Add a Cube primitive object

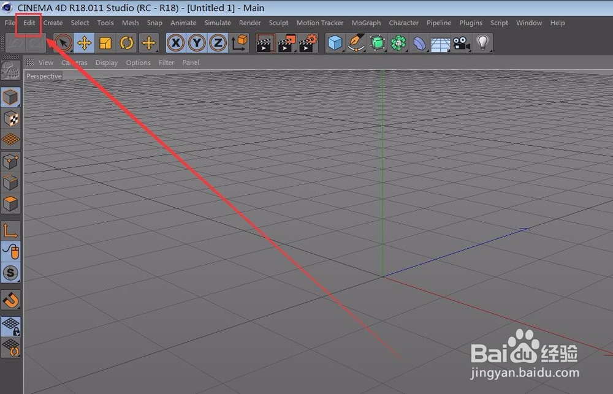(335, 43)
